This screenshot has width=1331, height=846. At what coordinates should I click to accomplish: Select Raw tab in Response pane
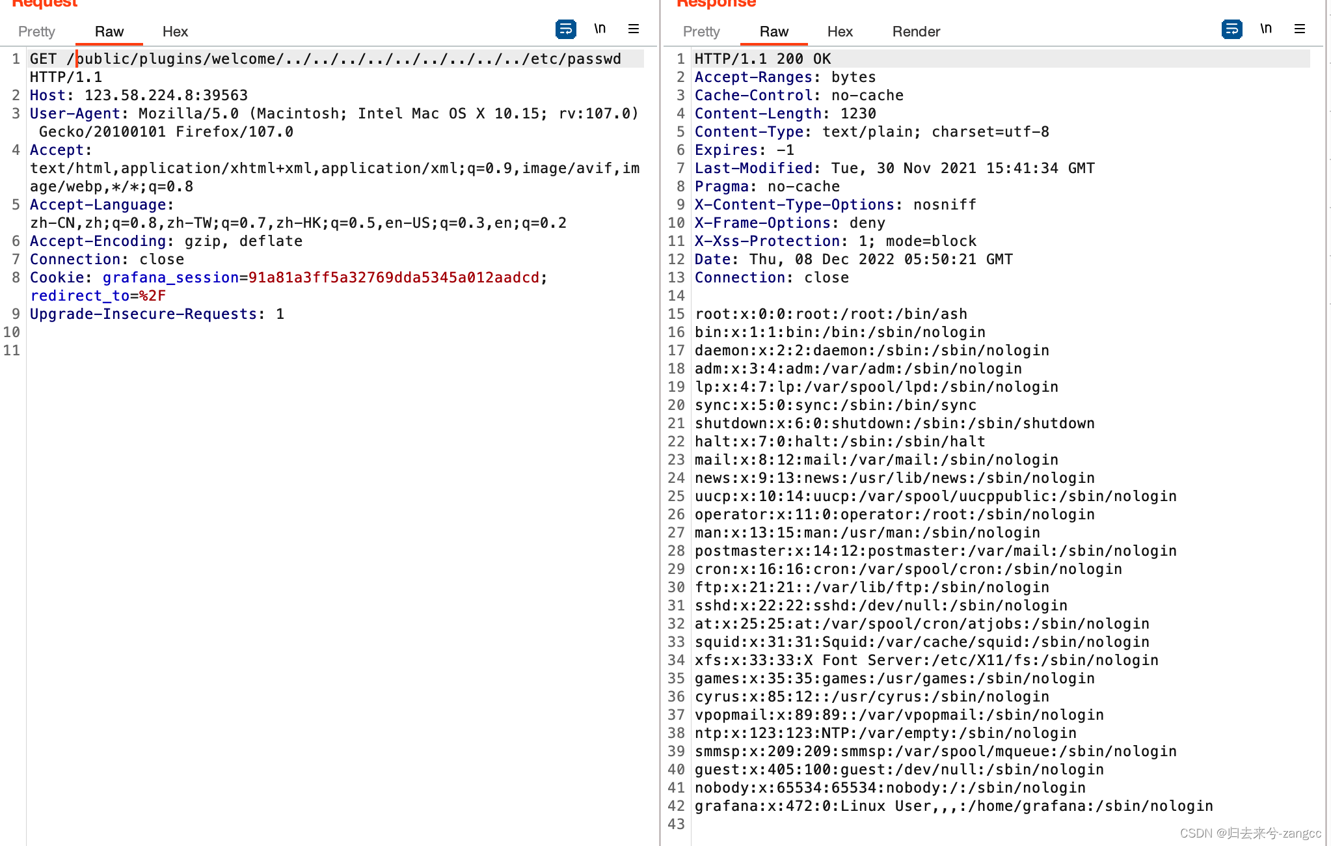773,31
